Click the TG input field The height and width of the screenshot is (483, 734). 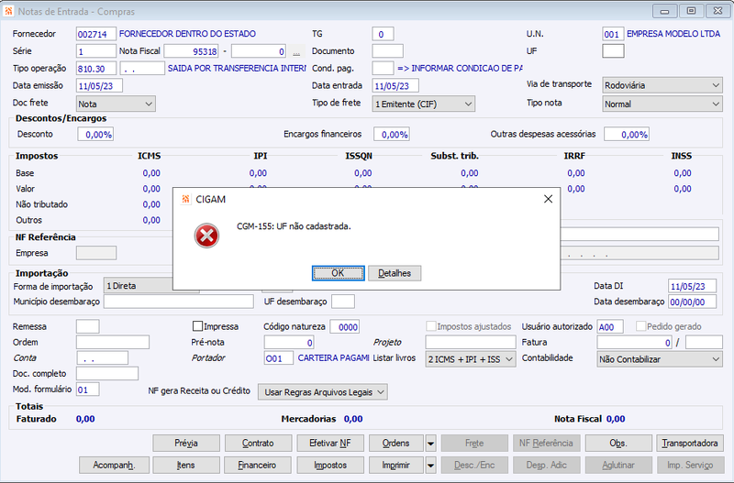[383, 34]
